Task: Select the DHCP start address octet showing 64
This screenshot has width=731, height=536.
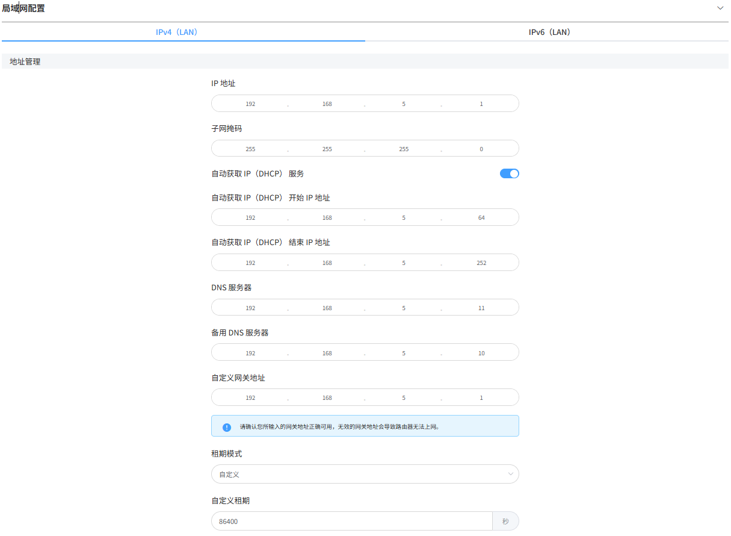Action: 481,217
